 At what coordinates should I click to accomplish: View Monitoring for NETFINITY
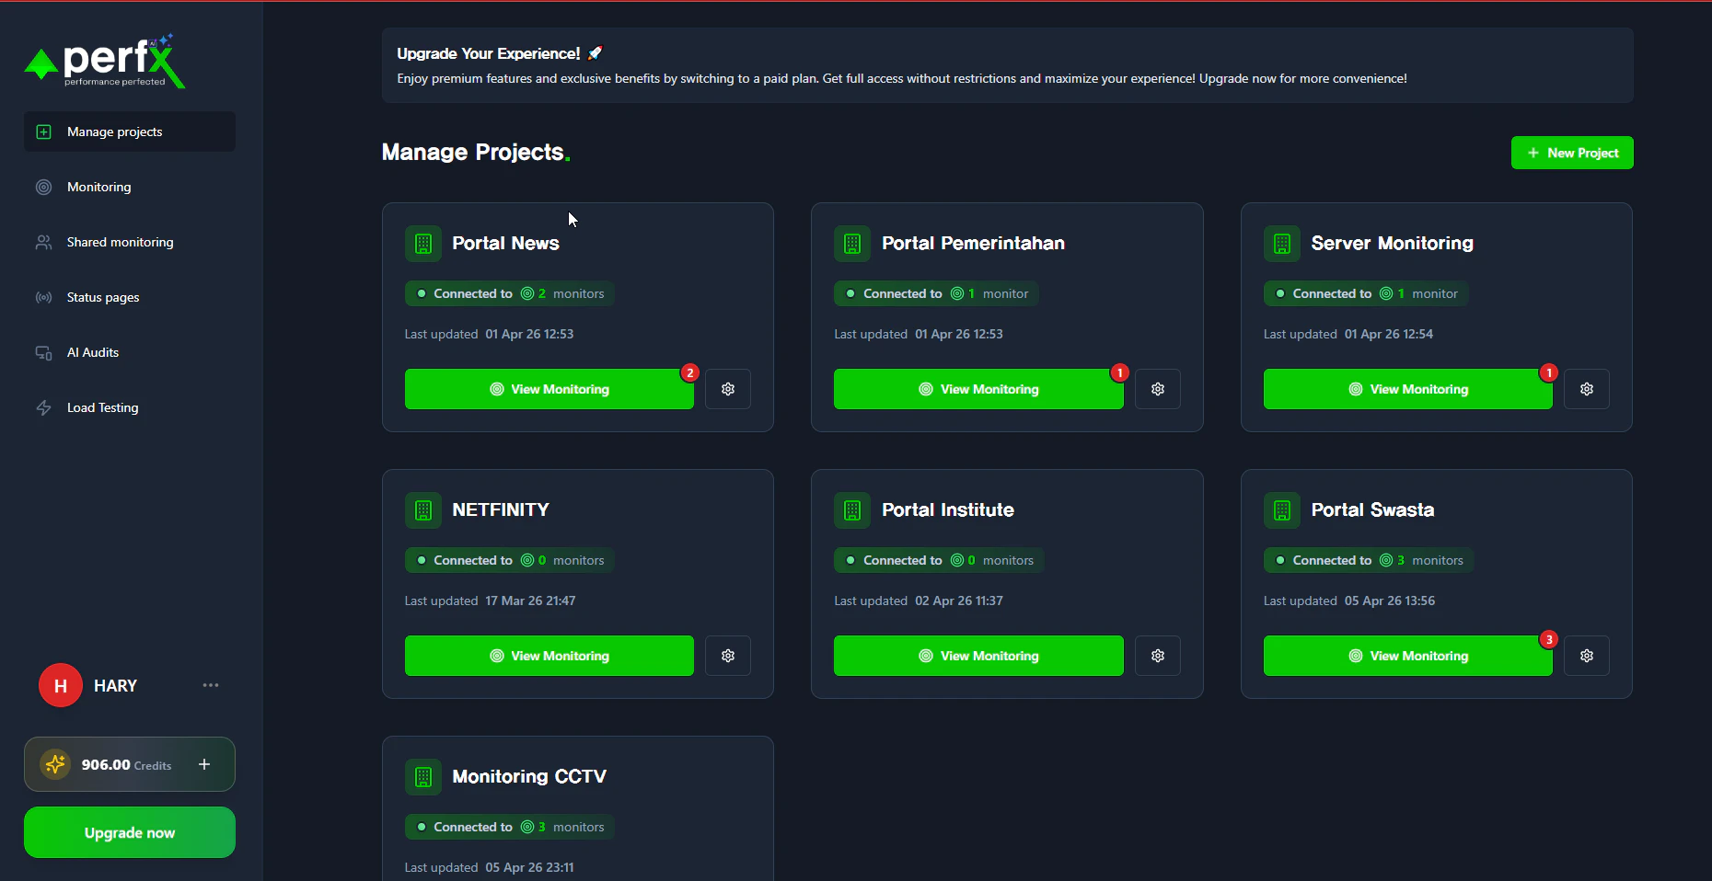pyautogui.click(x=549, y=656)
